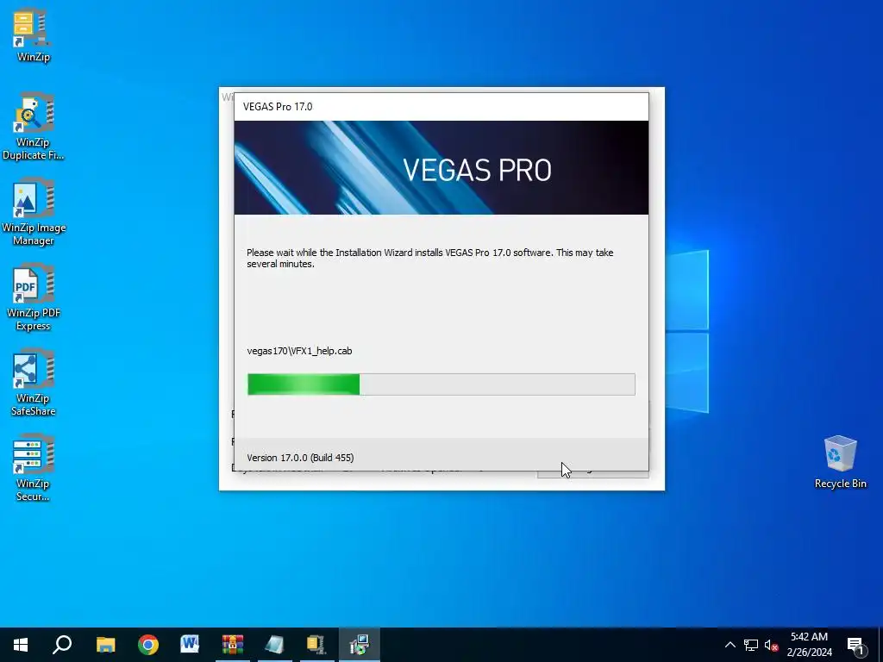Open network status tray icon

[751, 645]
